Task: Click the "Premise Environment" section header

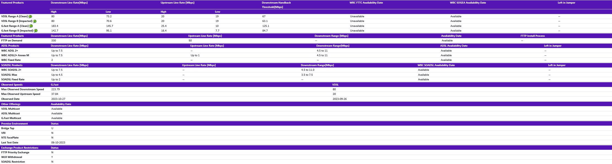Action: [x=14, y=124]
